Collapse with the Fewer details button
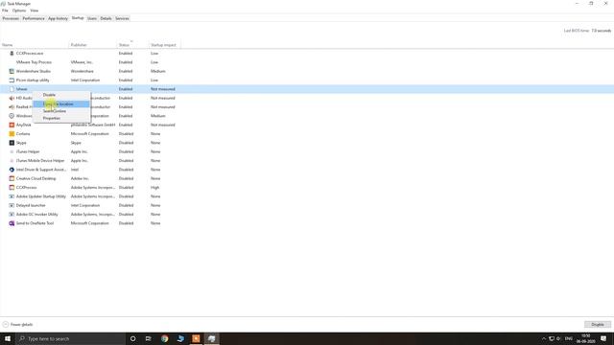The height and width of the screenshot is (345, 614). (x=18, y=325)
